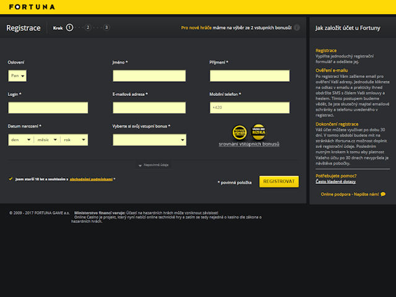
Task: Select step 3 circle
Action: 106,27
